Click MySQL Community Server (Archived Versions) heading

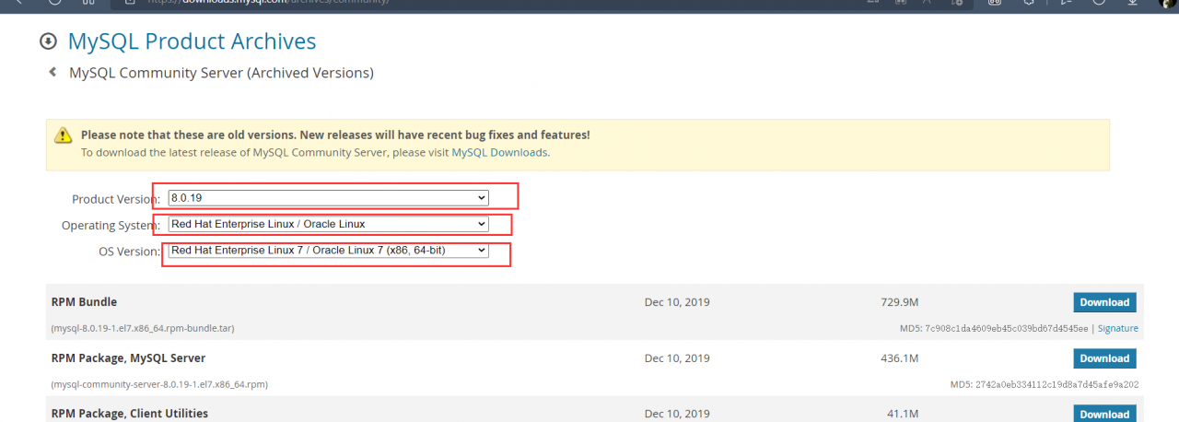[x=221, y=72]
